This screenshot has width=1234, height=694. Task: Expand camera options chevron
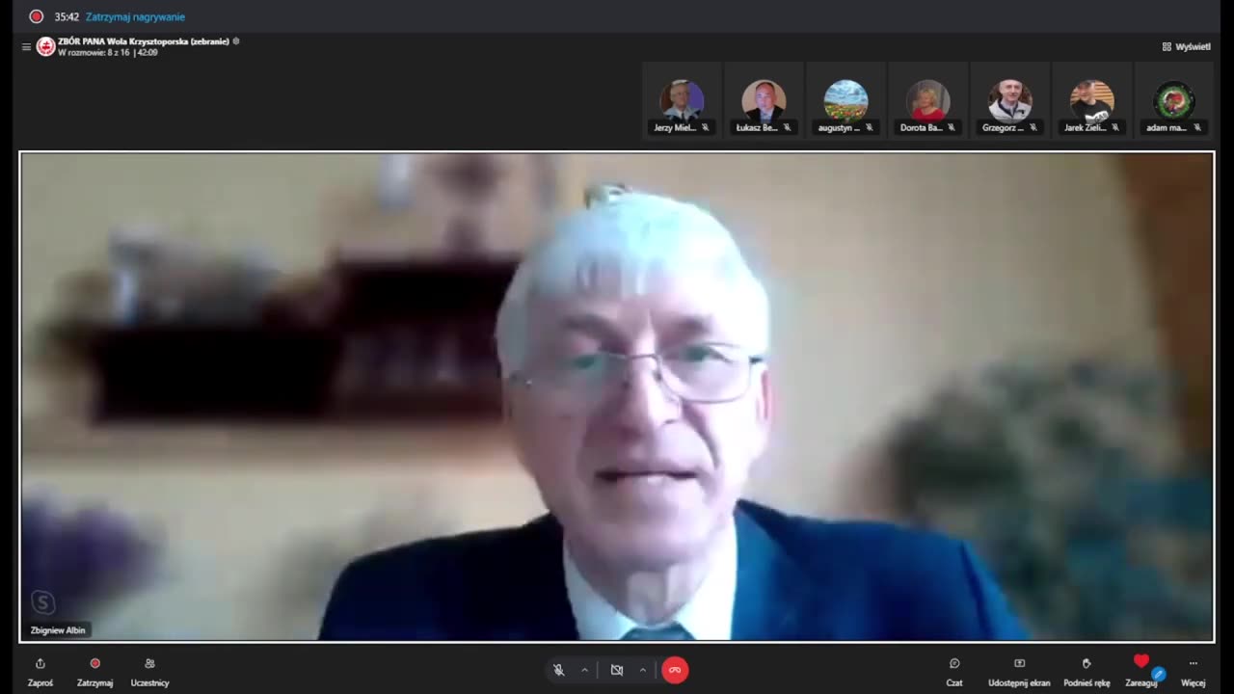click(643, 670)
